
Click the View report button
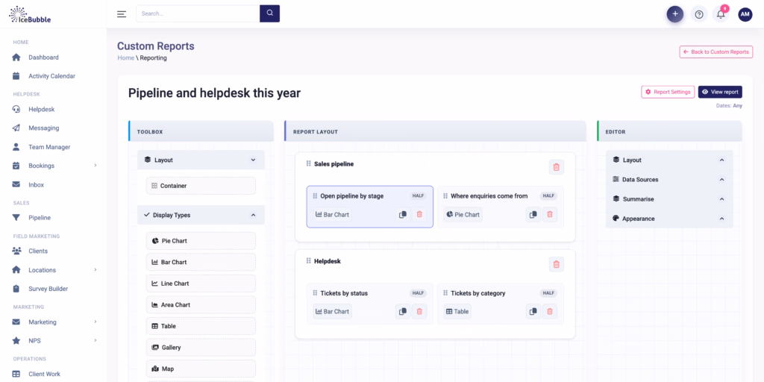point(720,92)
